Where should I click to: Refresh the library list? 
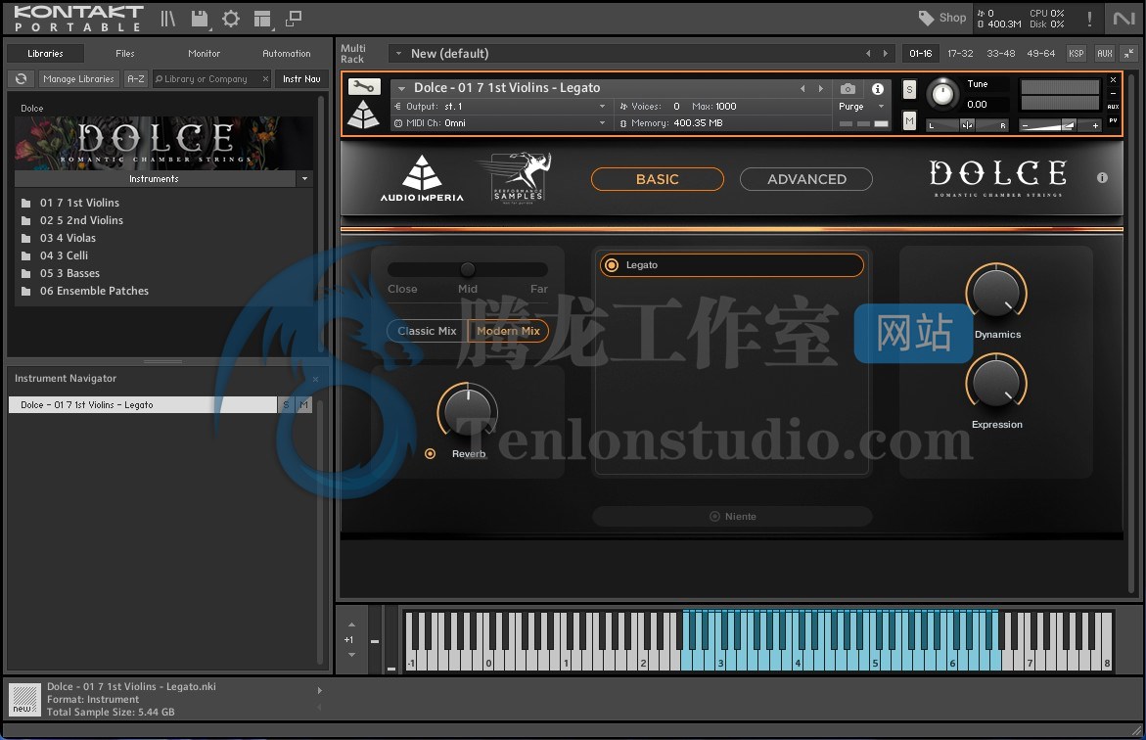point(22,79)
